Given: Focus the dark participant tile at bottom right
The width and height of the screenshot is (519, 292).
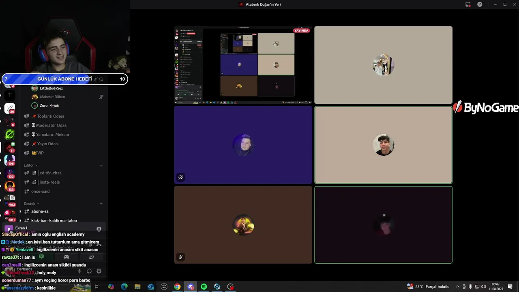Looking at the screenshot, I should tap(383, 225).
